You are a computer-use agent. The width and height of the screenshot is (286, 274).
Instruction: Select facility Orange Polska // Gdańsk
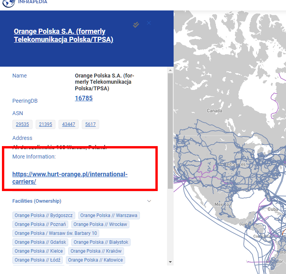click(x=40, y=242)
